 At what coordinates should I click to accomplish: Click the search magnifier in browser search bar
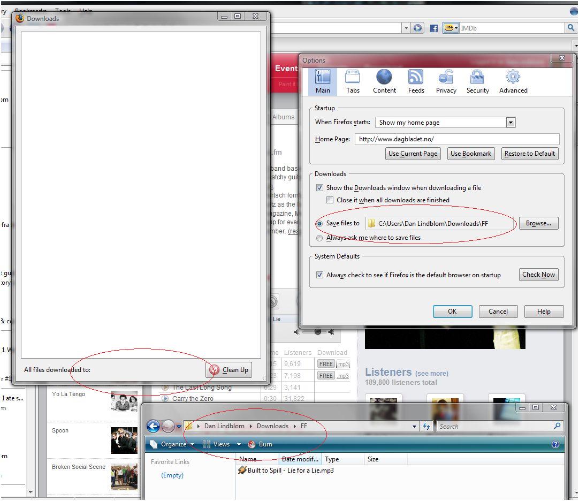pyautogui.click(x=571, y=28)
